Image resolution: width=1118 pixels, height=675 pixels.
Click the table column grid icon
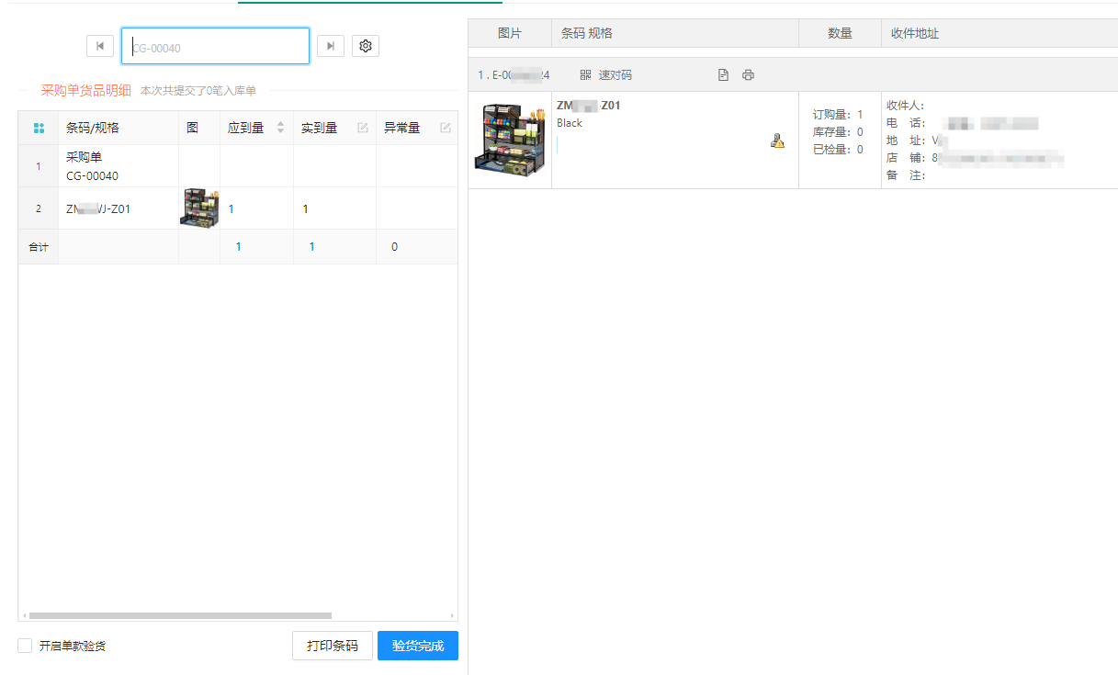(x=39, y=129)
